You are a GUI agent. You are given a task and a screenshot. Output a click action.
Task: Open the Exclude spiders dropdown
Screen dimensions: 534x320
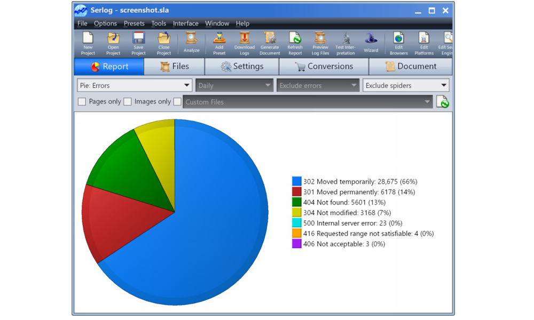[x=406, y=85]
